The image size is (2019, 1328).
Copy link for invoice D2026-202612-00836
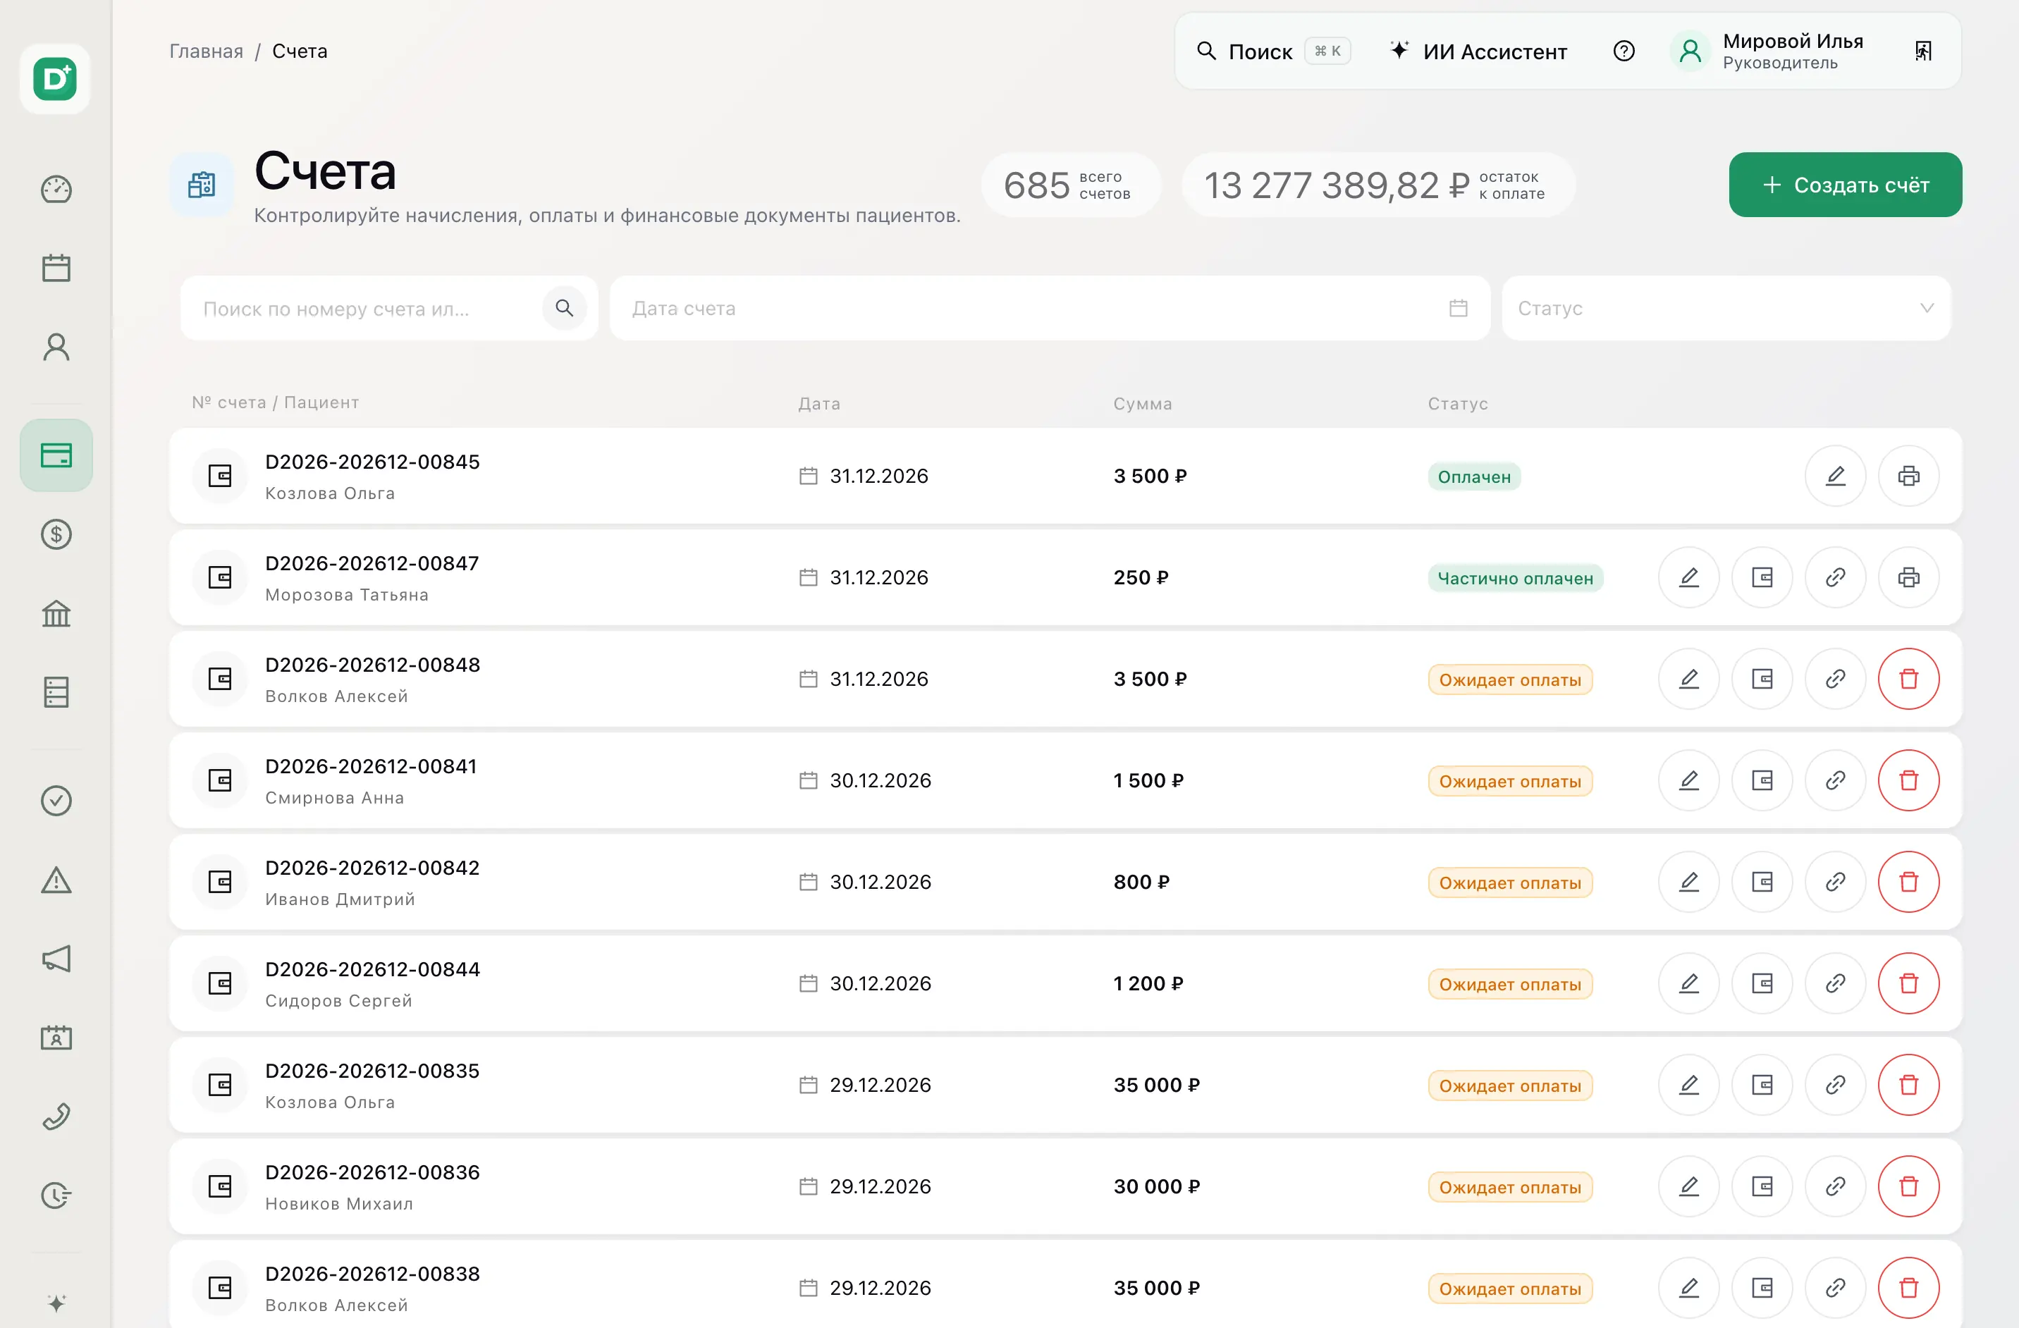1836,1186
